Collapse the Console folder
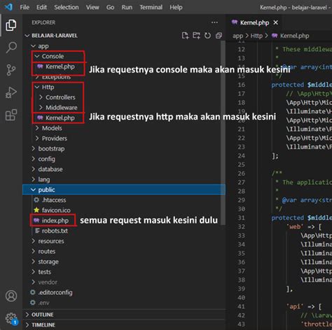332x330 pixels. [x=124, y=56]
